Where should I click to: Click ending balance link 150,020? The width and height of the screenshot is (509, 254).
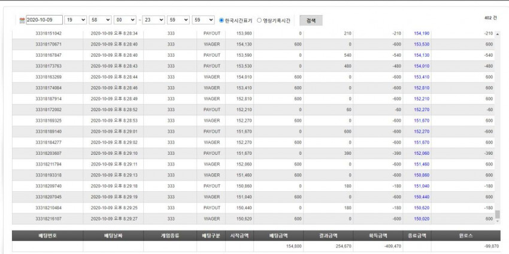pos(422,219)
